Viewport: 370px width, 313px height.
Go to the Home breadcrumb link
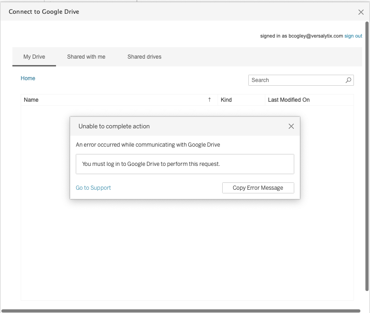[x=28, y=78]
